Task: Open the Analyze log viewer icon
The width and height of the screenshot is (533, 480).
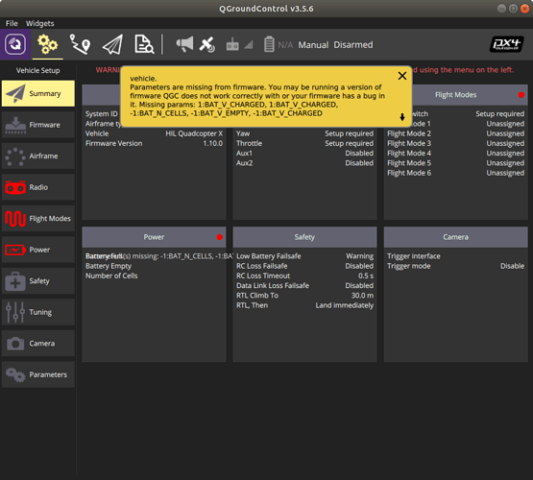Action: [144, 44]
